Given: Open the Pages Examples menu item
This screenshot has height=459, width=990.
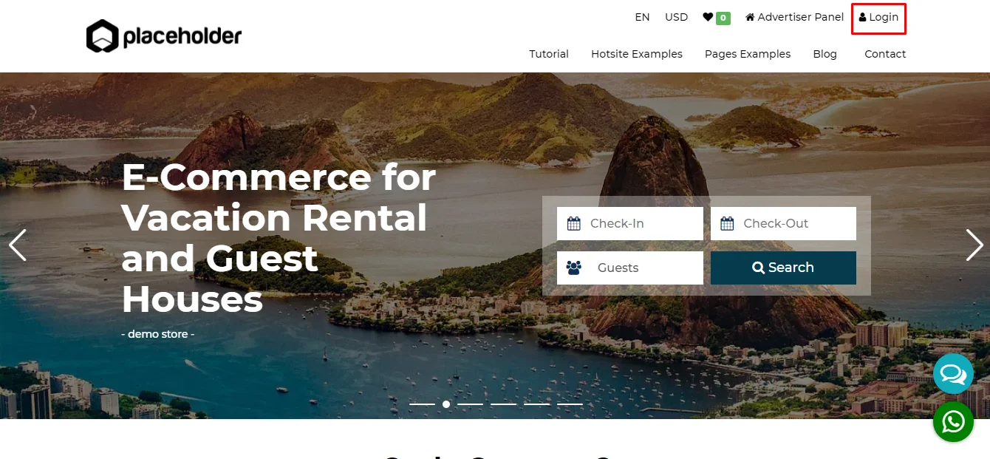Looking at the screenshot, I should (748, 54).
